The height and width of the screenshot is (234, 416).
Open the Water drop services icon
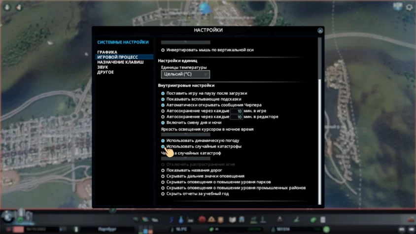click(181, 220)
